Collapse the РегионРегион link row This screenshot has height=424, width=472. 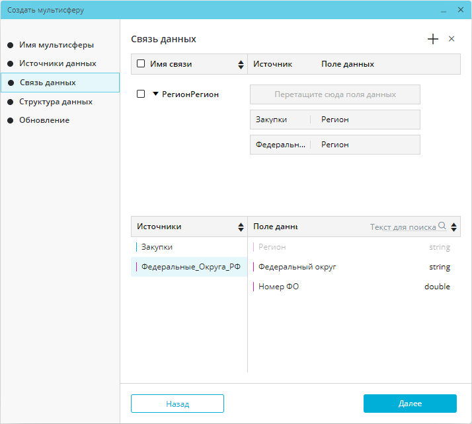[x=156, y=94]
